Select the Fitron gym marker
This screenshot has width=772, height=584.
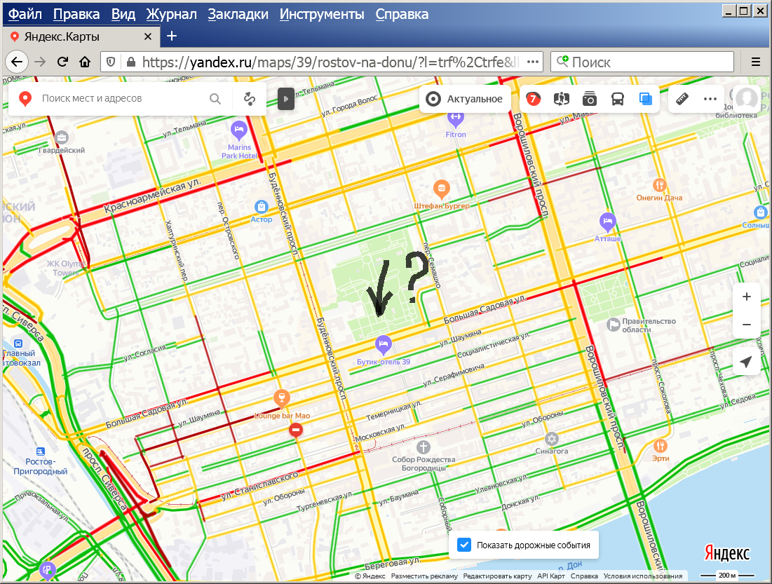tap(456, 119)
